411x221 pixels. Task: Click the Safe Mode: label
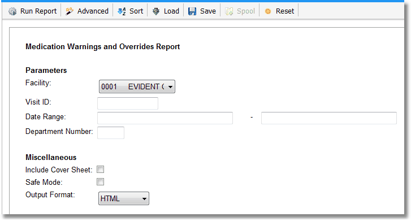pyautogui.click(x=44, y=182)
